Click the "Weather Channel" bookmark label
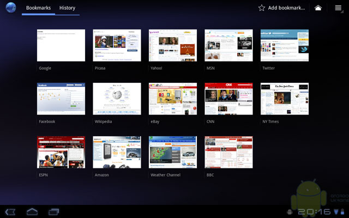Screen dimensions: 349x218 tap(165, 175)
